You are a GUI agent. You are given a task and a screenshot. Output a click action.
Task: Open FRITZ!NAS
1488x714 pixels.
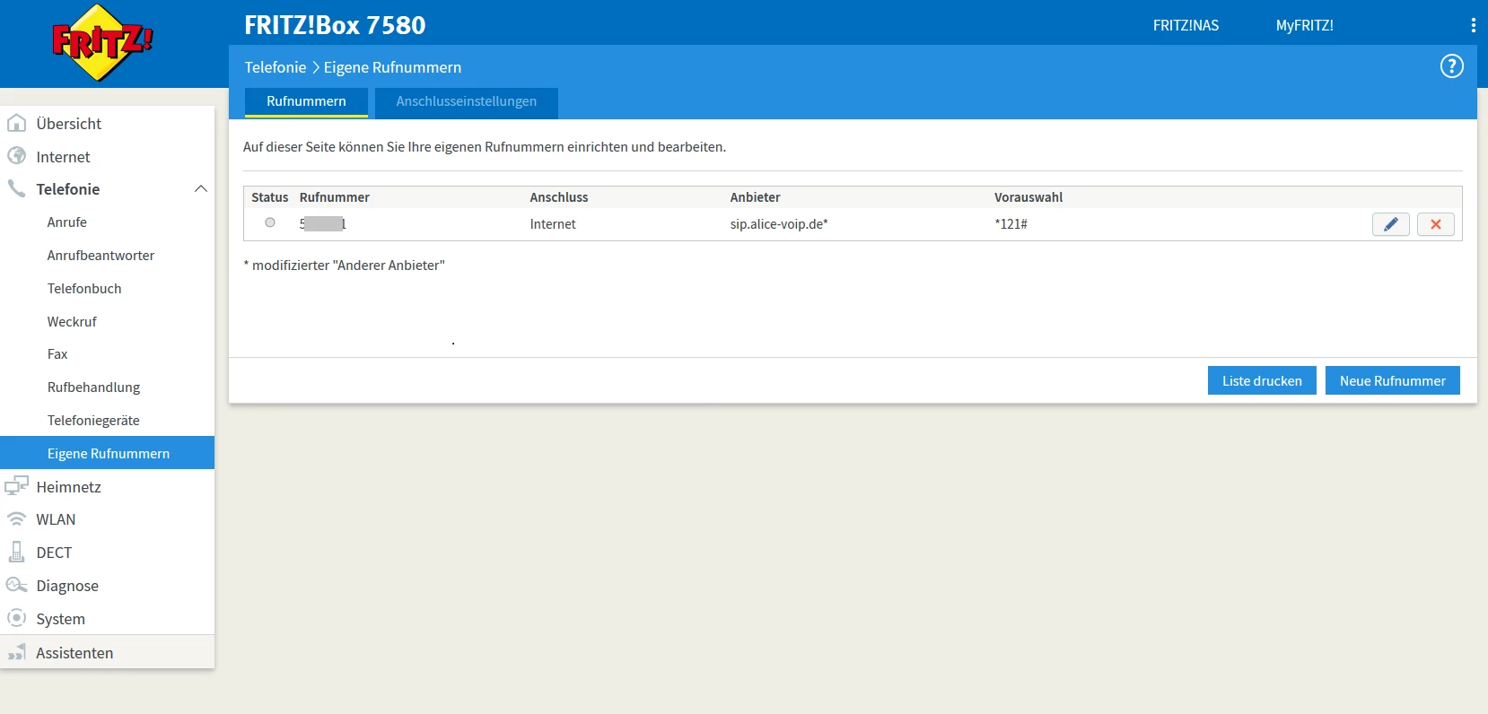(1186, 25)
